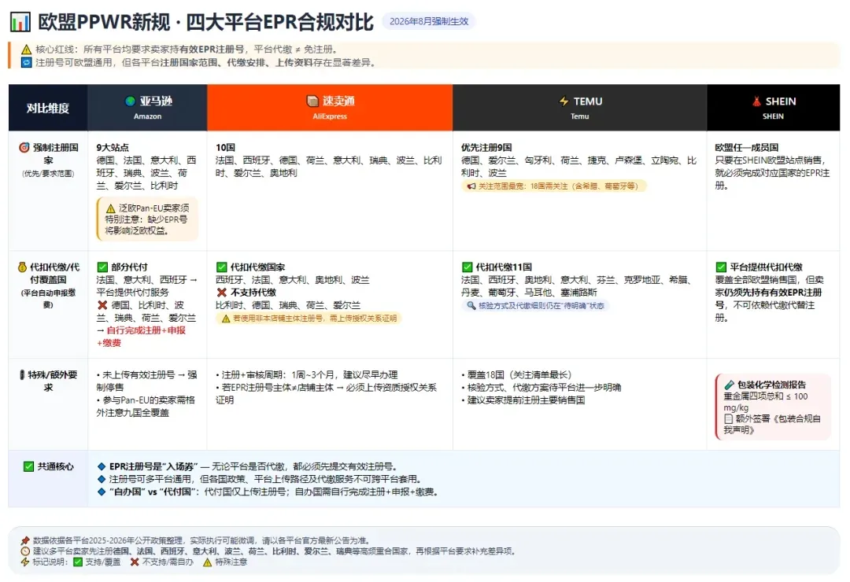Click the green check beside 共通核心
This screenshot has height=582, width=850.
tap(29, 466)
